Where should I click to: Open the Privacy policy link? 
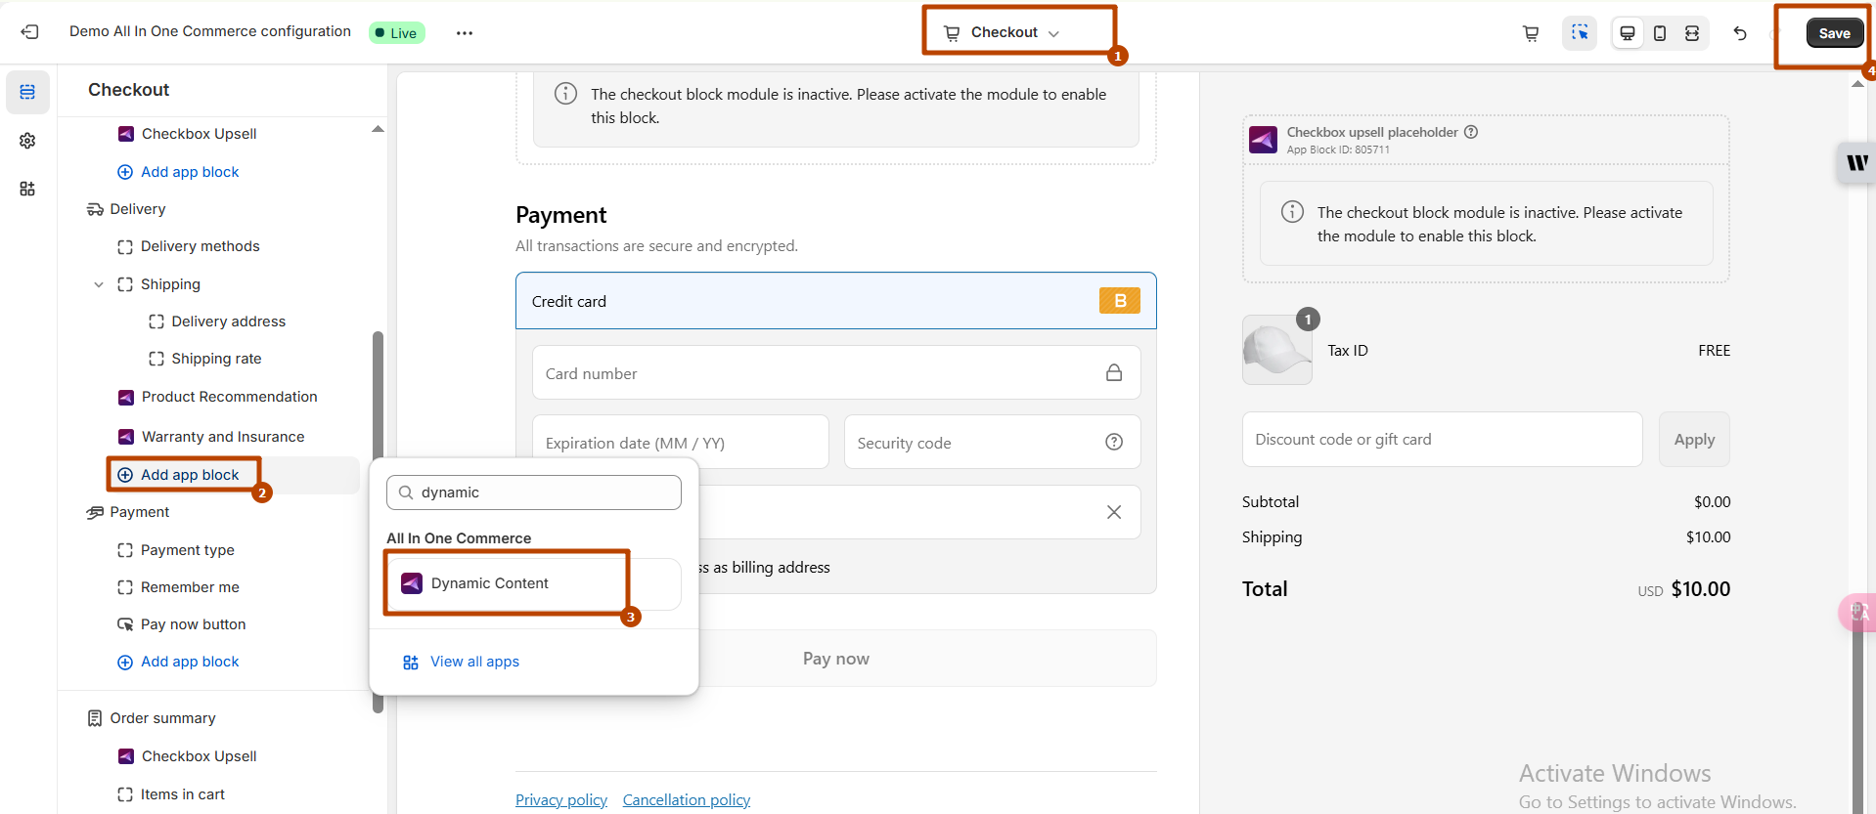(560, 800)
